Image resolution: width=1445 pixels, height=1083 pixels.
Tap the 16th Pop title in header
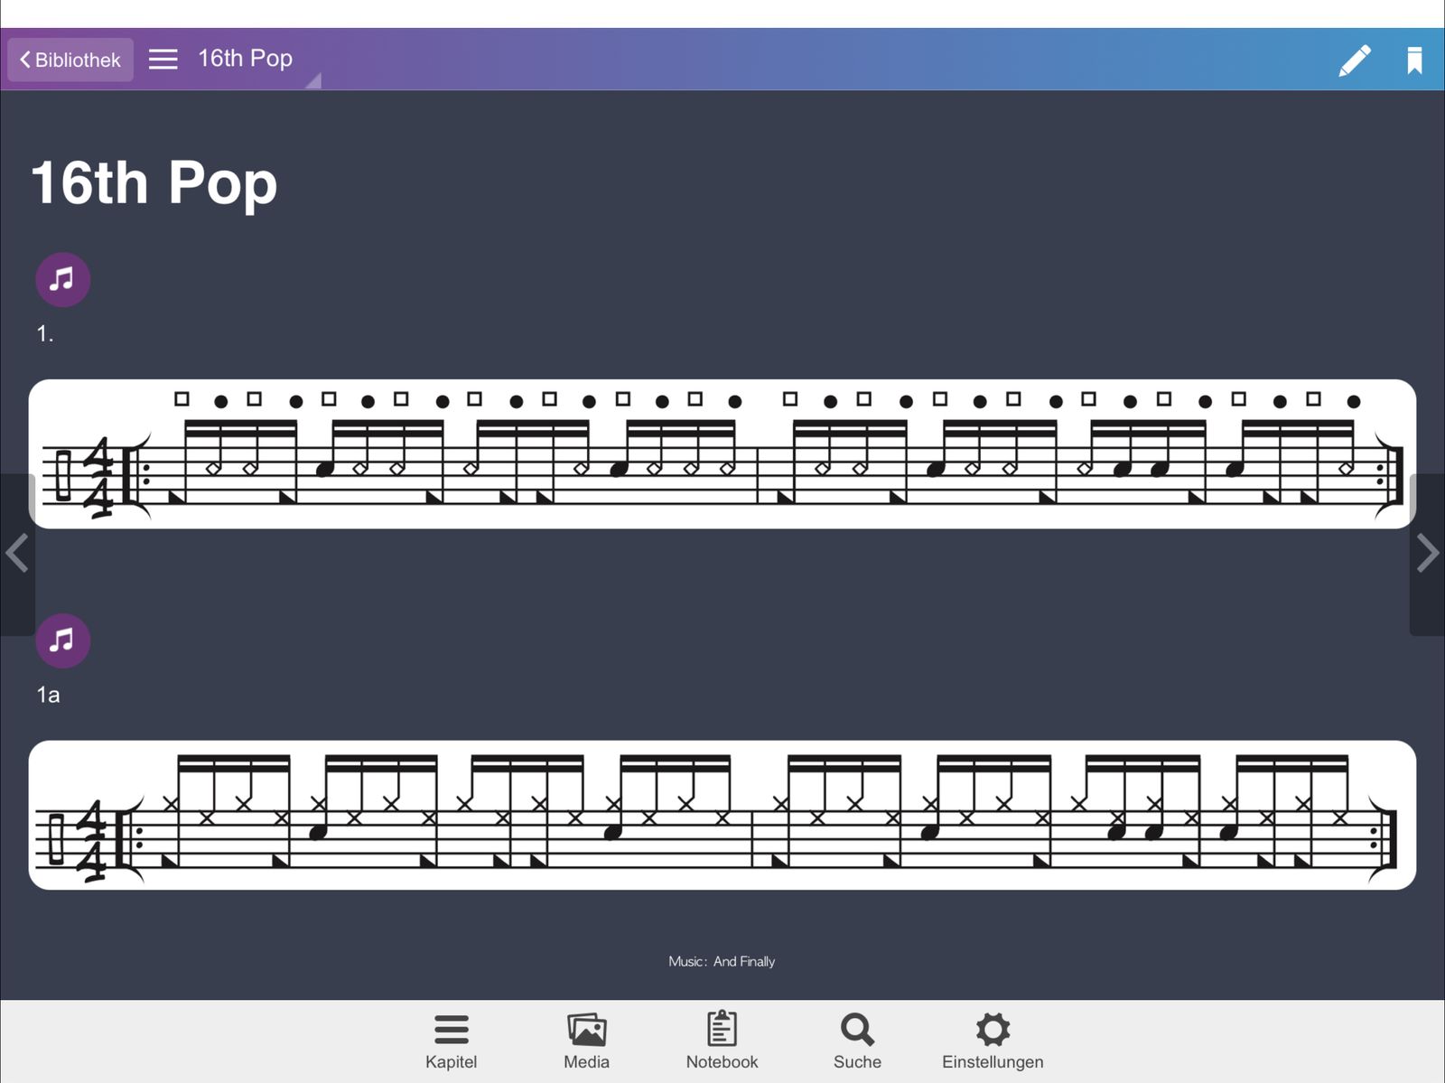click(x=245, y=59)
